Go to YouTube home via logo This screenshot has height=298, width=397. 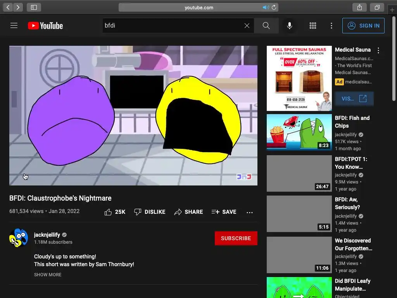pyautogui.click(x=45, y=26)
